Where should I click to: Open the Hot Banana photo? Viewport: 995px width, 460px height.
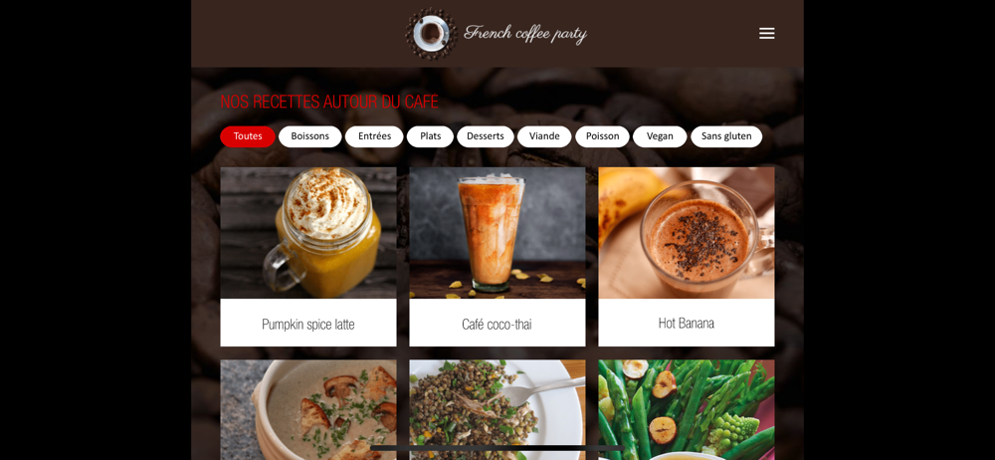pyautogui.click(x=687, y=233)
